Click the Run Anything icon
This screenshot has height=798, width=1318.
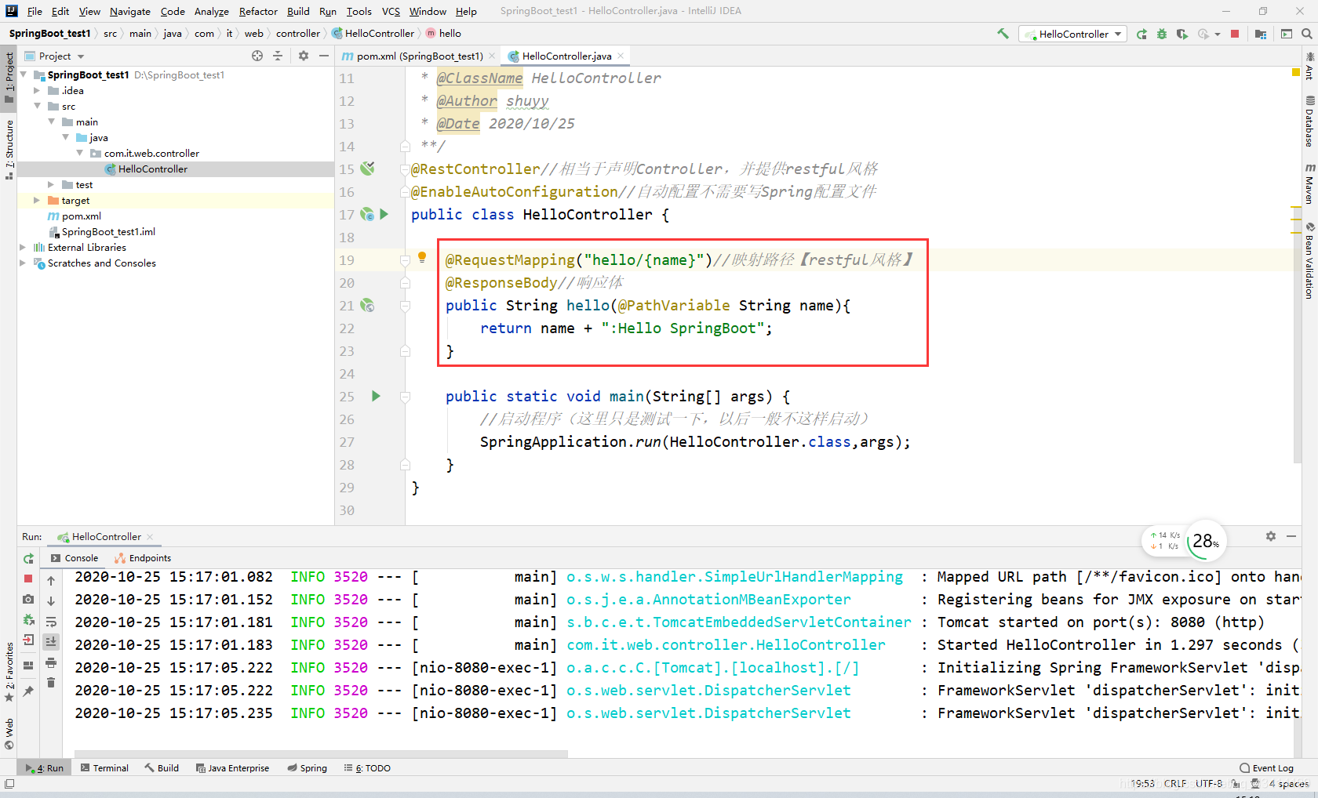pyautogui.click(x=1287, y=34)
